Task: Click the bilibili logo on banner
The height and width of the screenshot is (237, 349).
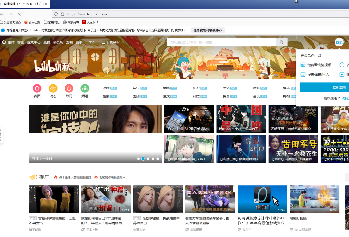Action: [52, 66]
